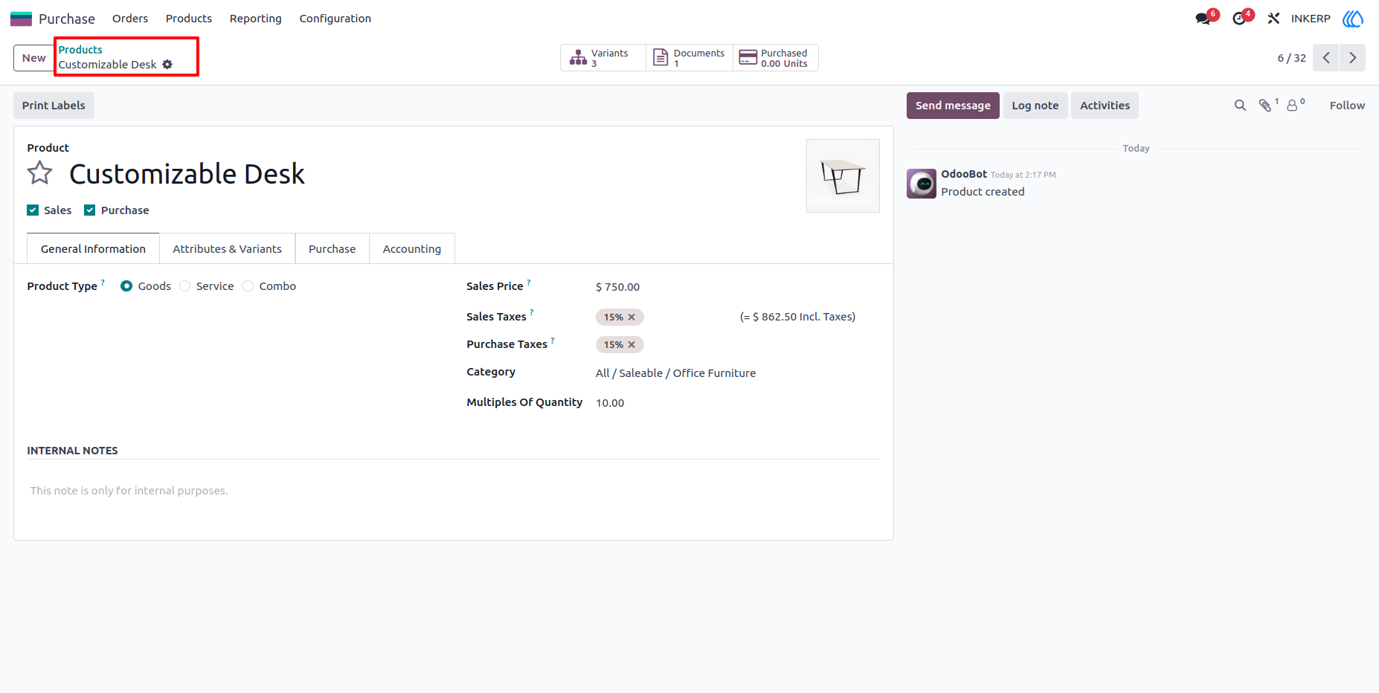The height and width of the screenshot is (693, 1379).
Task: Select the General Information tab
Action: click(94, 249)
